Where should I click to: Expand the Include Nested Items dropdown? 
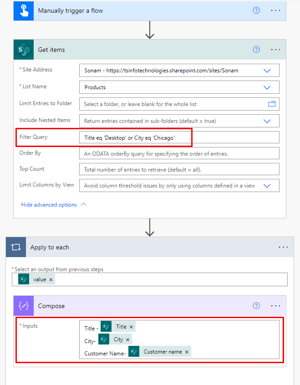click(267, 121)
